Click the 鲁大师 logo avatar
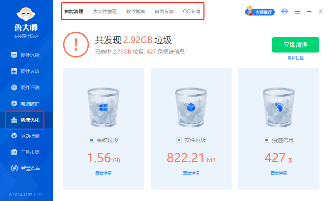 [x=26, y=14]
